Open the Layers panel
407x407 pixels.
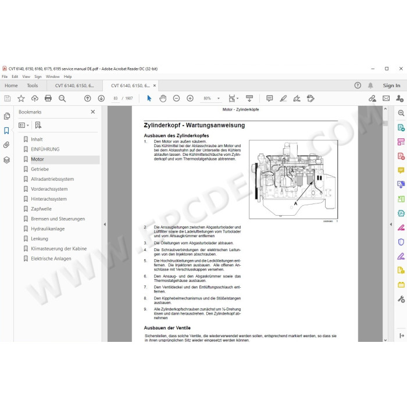[7, 160]
